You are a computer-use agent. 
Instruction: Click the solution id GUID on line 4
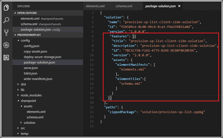click(155, 27)
